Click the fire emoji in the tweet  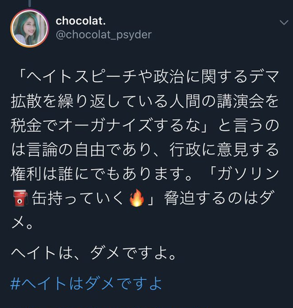137,198
